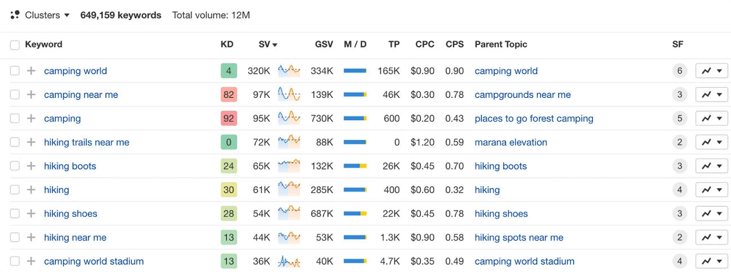Open parent topic campgrounds near me
The width and height of the screenshot is (731, 272).
[x=522, y=94]
